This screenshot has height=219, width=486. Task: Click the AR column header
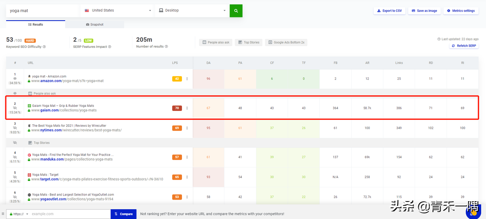(367, 63)
